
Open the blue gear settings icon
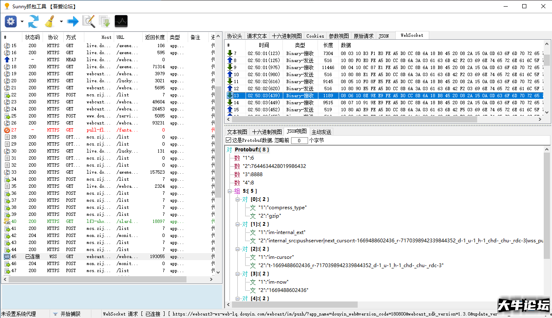[x=11, y=22]
